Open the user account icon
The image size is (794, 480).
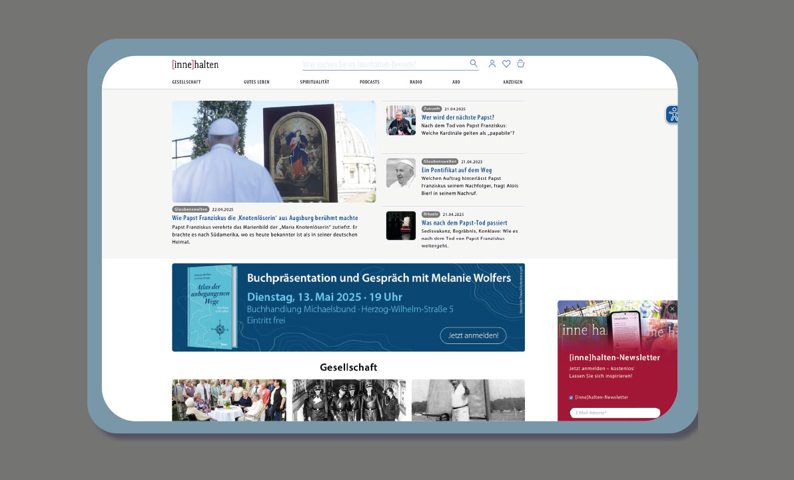492,64
